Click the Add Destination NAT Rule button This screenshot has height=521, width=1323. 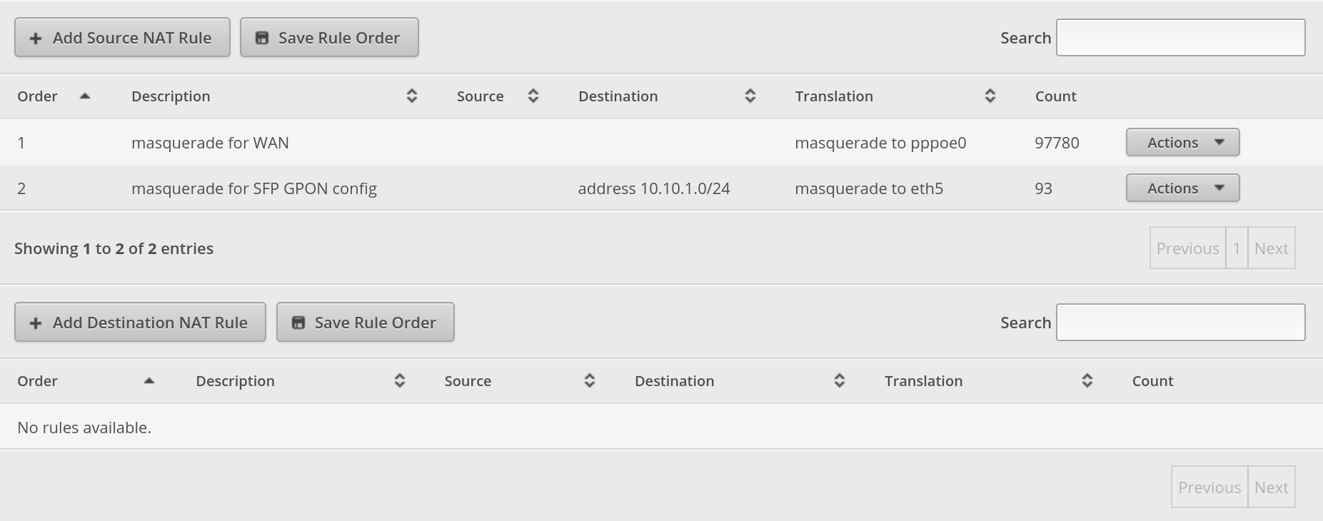(140, 323)
